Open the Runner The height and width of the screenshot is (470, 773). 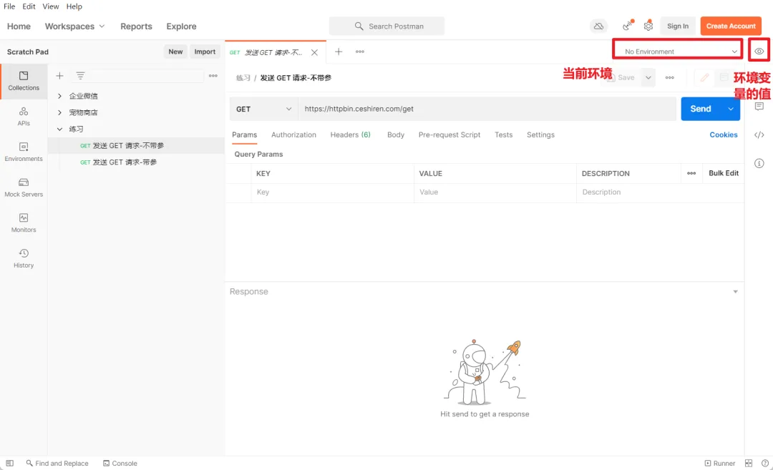720,463
